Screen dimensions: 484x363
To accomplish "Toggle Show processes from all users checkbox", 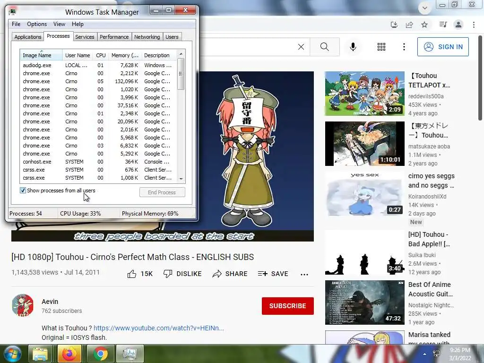I will click(23, 190).
